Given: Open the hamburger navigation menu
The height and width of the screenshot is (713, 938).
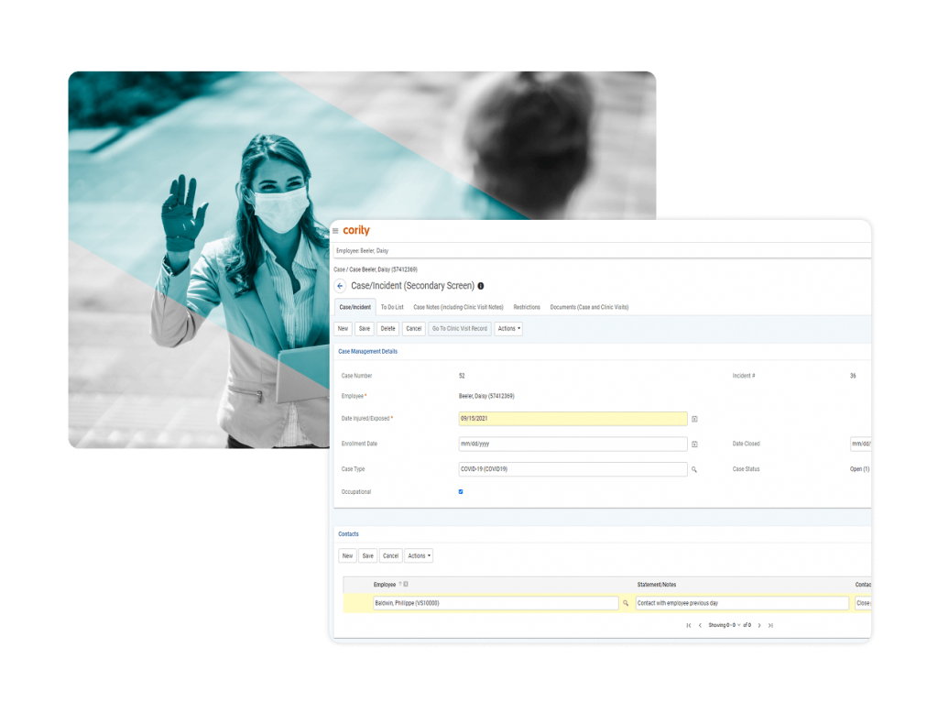Looking at the screenshot, I should click(x=334, y=230).
